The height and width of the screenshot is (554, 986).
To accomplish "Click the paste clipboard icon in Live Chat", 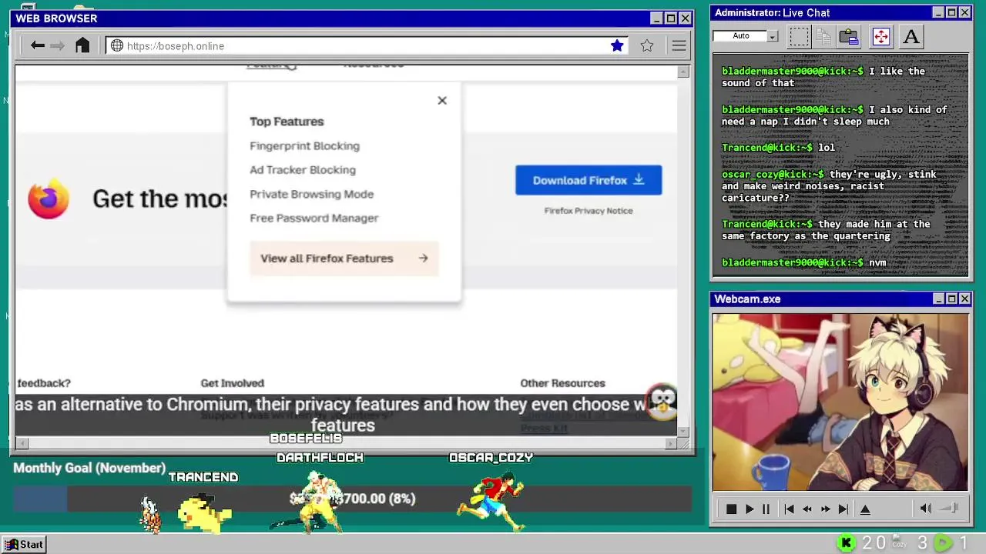I will pos(849,36).
